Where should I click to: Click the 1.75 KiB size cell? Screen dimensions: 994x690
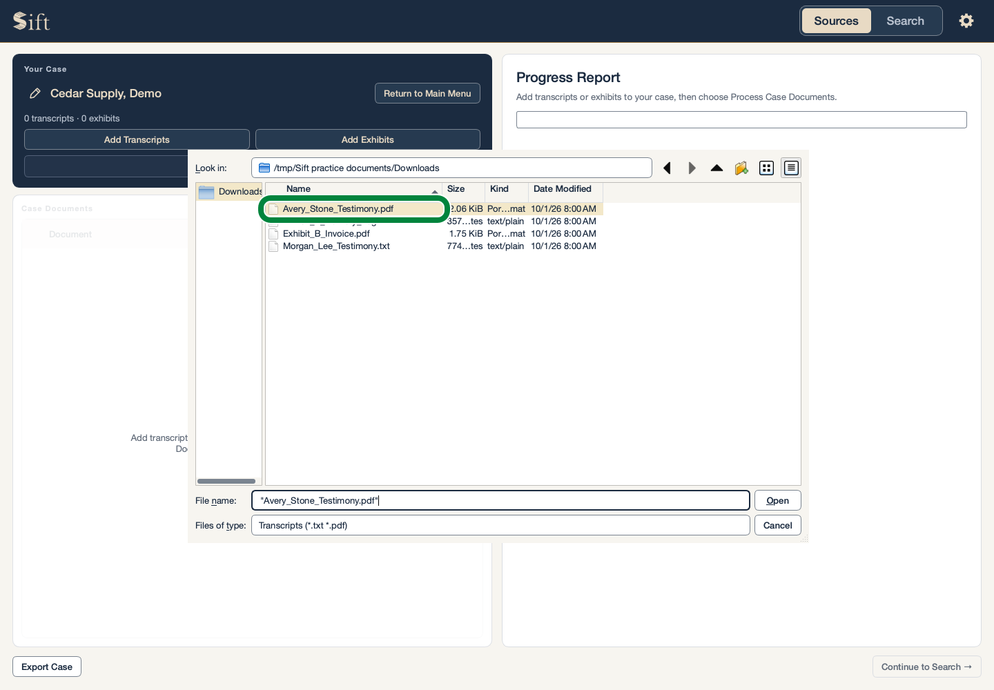(466, 234)
